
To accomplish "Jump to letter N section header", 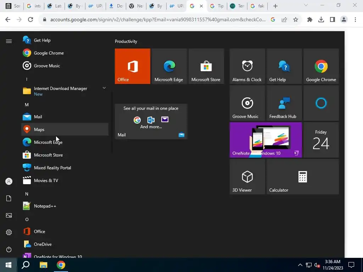I will tap(27, 194).
